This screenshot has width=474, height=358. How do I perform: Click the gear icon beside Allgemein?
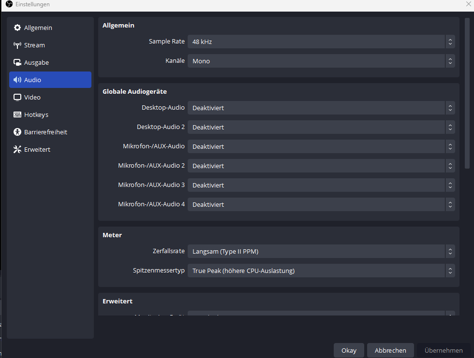pyautogui.click(x=17, y=28)
